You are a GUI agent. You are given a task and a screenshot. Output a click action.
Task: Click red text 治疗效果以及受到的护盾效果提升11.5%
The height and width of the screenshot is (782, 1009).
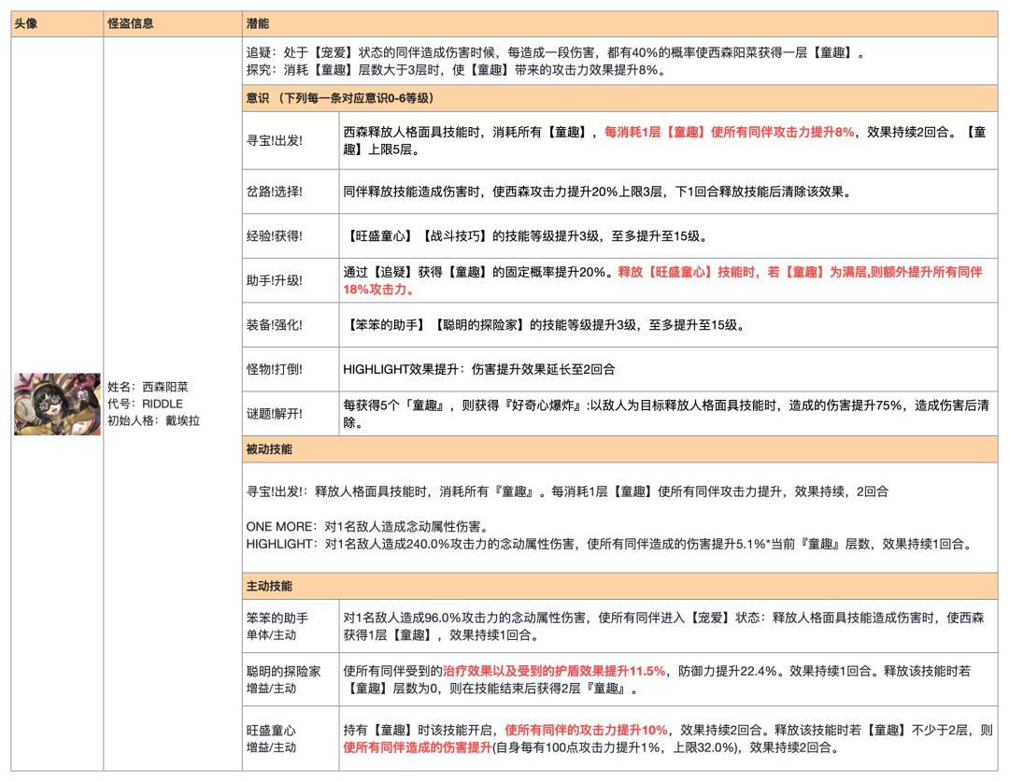(554, 671)
